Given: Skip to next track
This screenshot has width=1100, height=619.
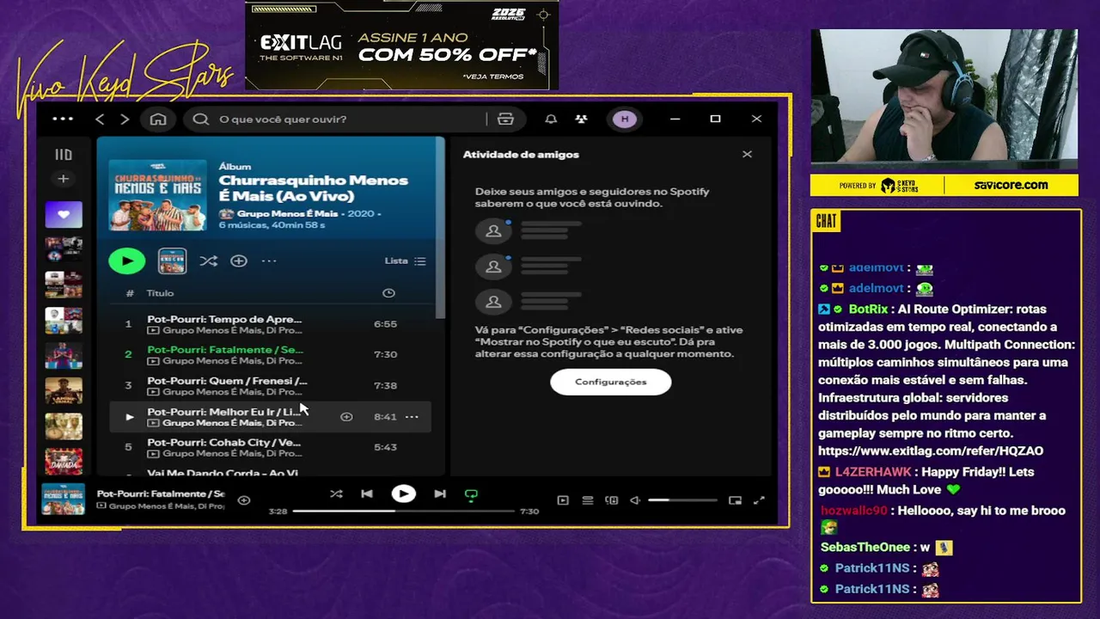Looking at the screenshot, I should point(440,494).
